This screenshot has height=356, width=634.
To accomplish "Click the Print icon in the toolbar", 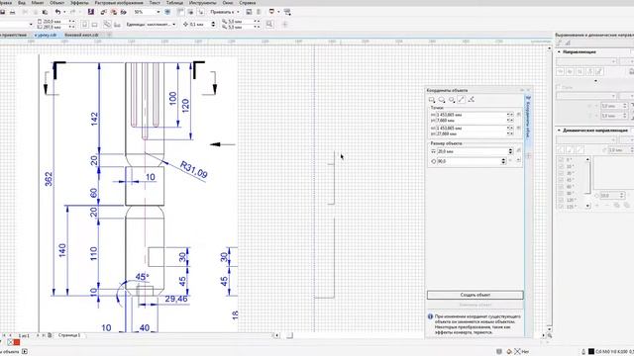I will (x=13, y=12).
